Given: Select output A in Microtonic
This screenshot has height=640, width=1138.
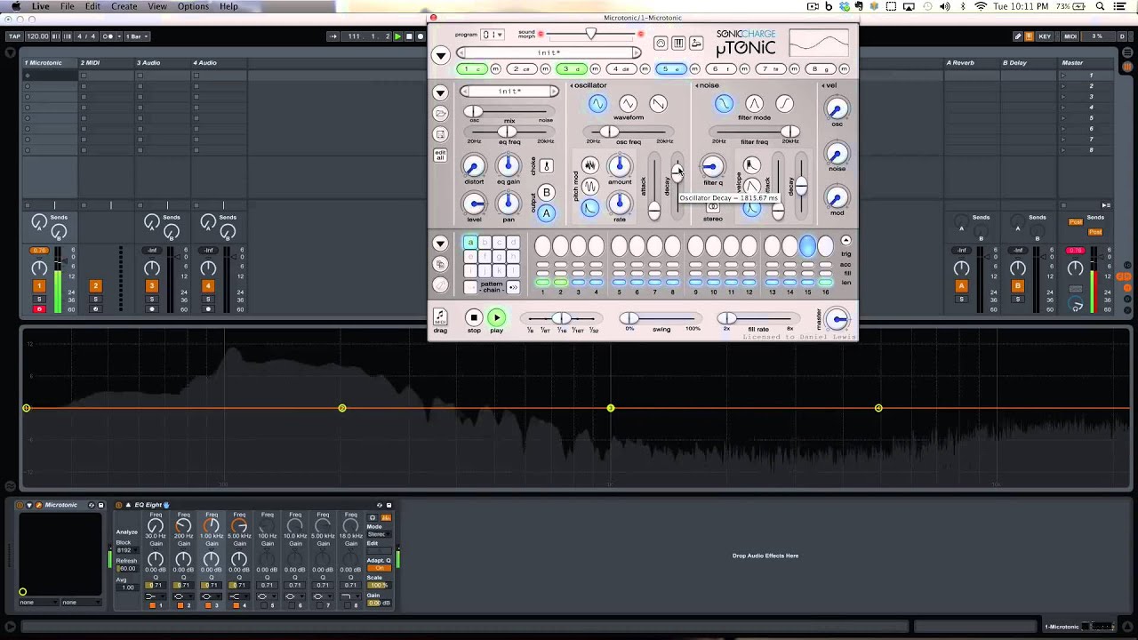Looking at the screenshot, I should pyautogui.click(x=546, y=213).
